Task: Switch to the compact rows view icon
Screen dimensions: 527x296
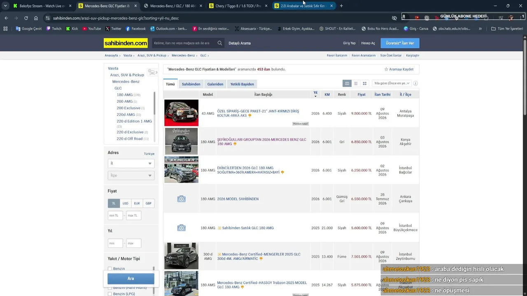Action: tap(356, 83)
